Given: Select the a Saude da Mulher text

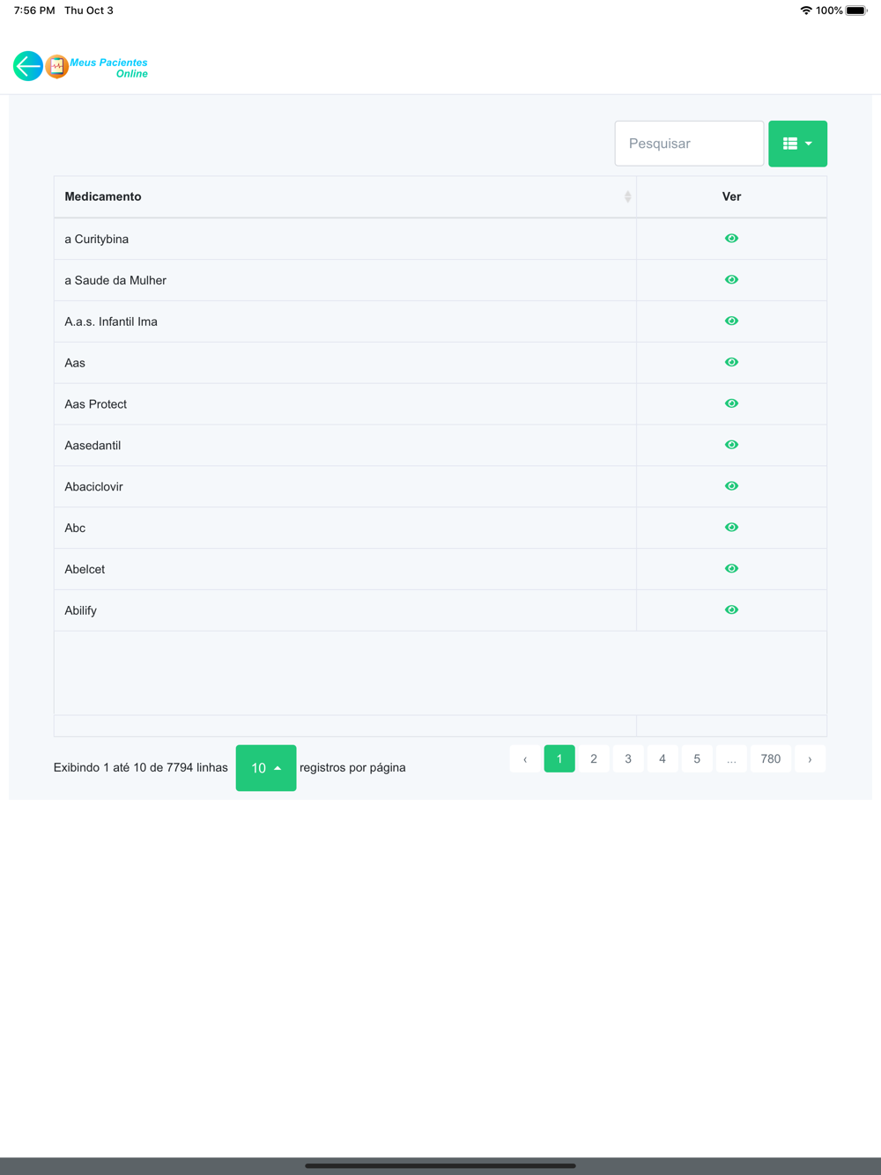Looking at the screenshot, I should click(115, 281).
